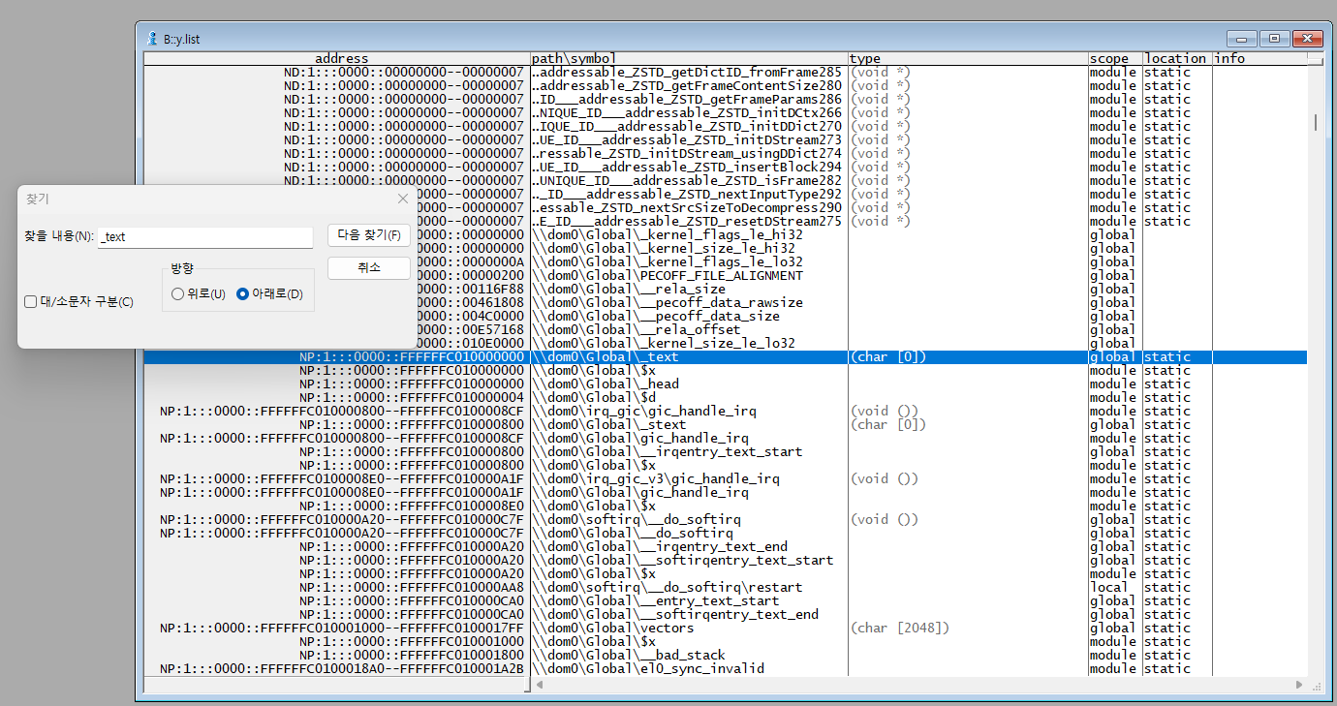Click the path\symbol column header
The image size is (1337, 706).
pos(688,59)
